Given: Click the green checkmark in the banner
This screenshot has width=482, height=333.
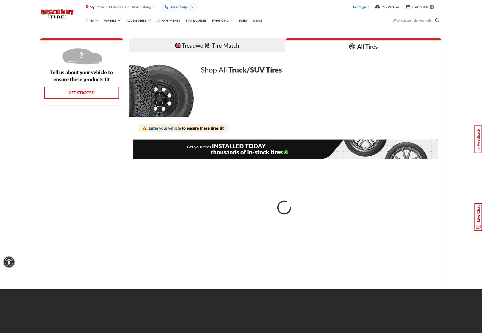Looking at the screenshot, I should tap(286, 152).
